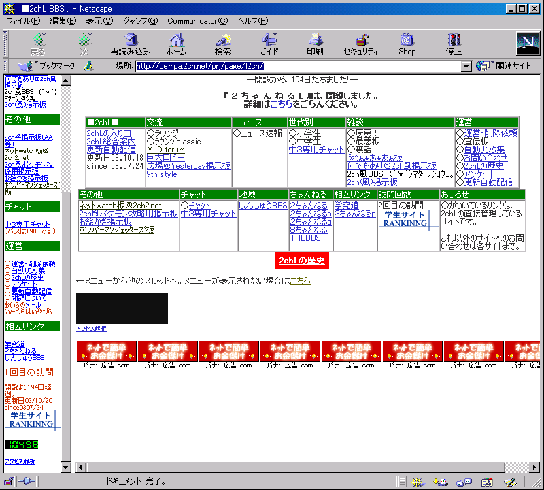The width and height of the screenshot is (544, 490).
Task: Click the online connection status icon
Action: 27,481
